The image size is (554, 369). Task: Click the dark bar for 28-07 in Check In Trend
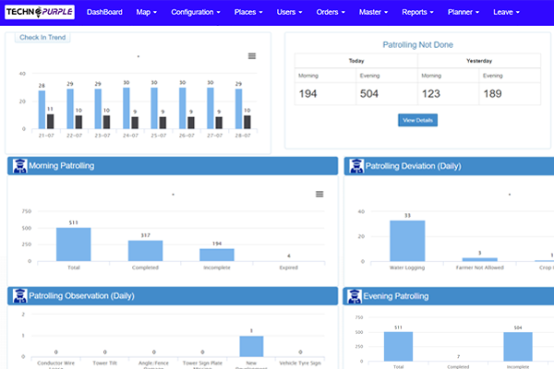click(x=247, y=122)
